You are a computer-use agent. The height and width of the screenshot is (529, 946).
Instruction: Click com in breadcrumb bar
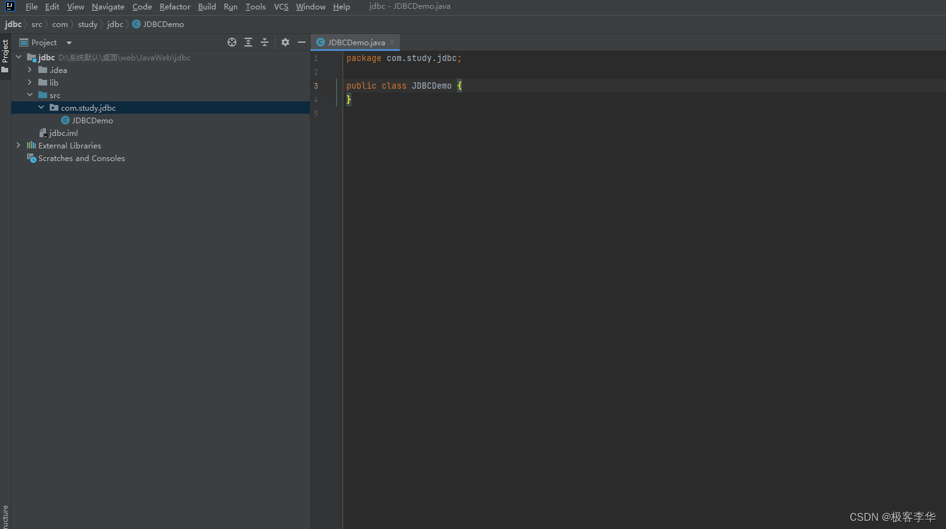tap(60, 24)
